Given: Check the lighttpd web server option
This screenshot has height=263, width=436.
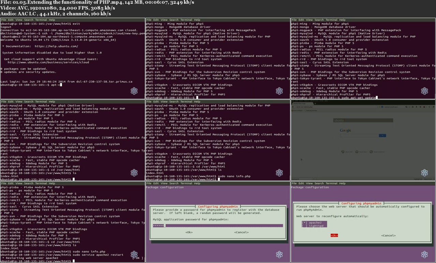Looking at the screenshot, I should click(x=314, y=226).
